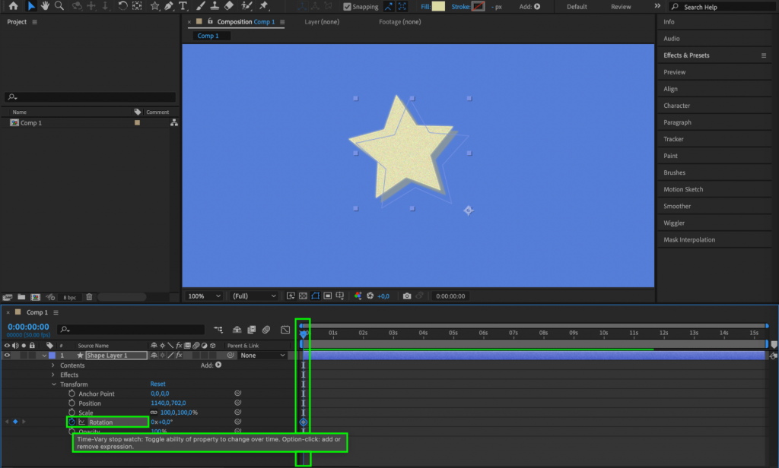Collapse the Transform property group
Screen dimensions: 779x468
[53, 384]
